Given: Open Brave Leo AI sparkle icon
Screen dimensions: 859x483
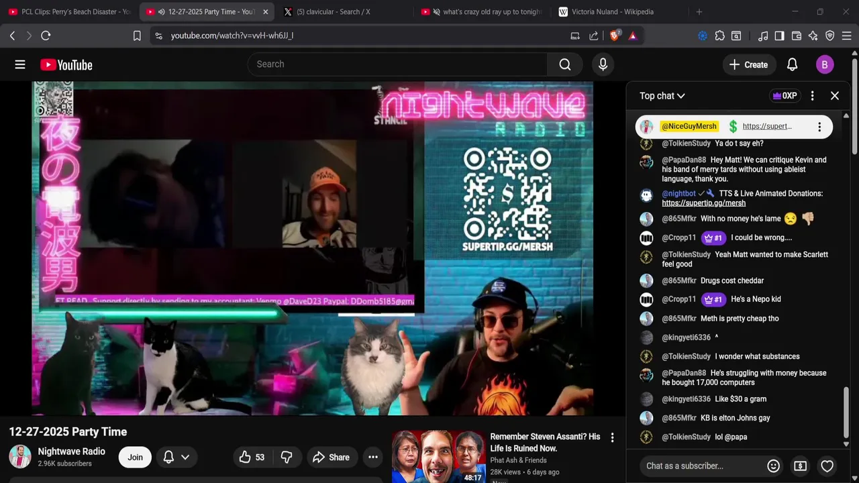Looking at the screenshot, I should (813, 36).
